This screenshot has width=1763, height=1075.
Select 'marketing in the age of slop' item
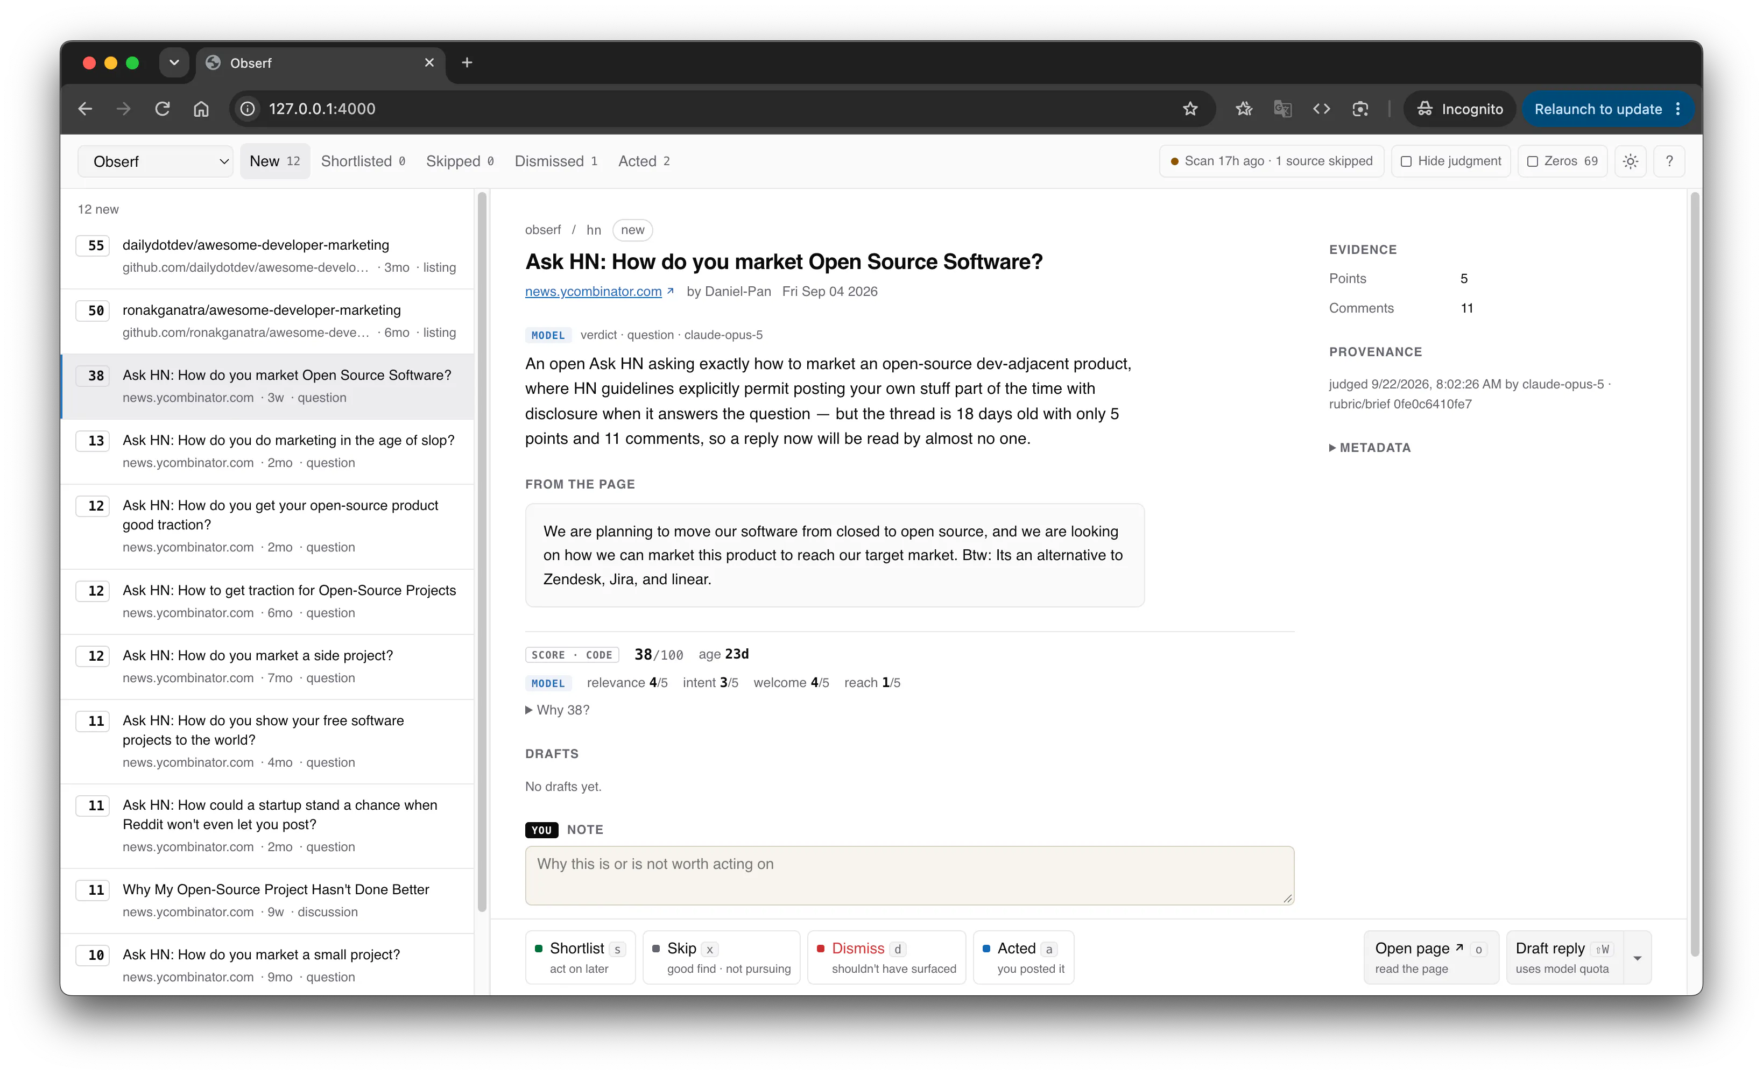(267, 451)
